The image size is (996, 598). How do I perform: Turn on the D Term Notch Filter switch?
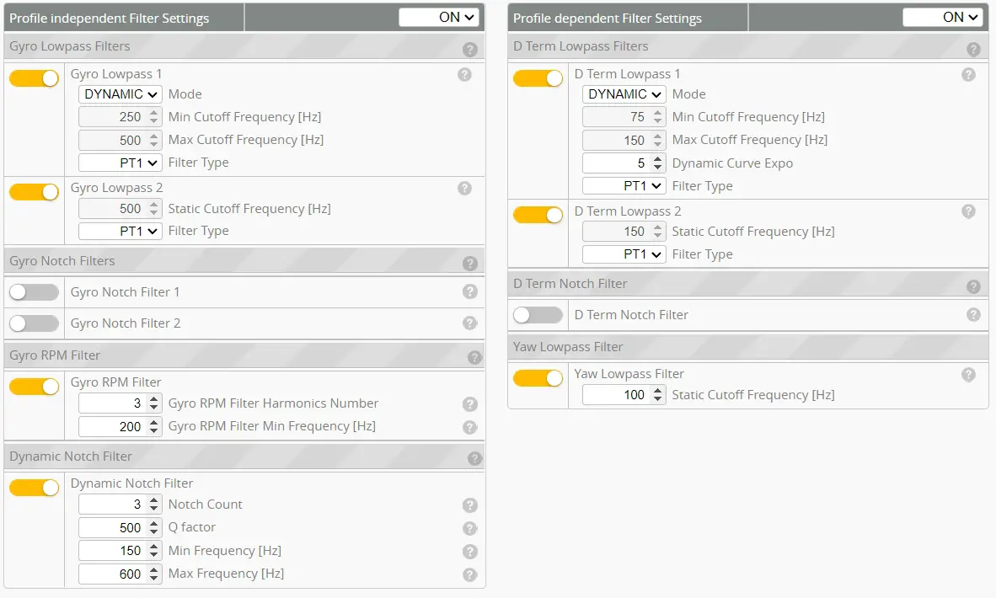pyautogui.click(x=538, y=315)
